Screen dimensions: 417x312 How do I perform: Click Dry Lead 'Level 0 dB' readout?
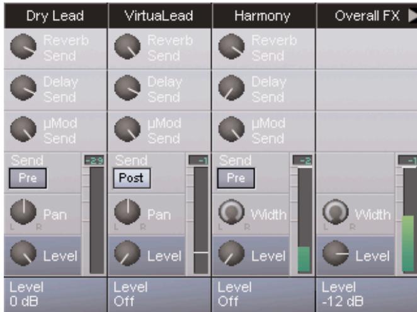55,295
